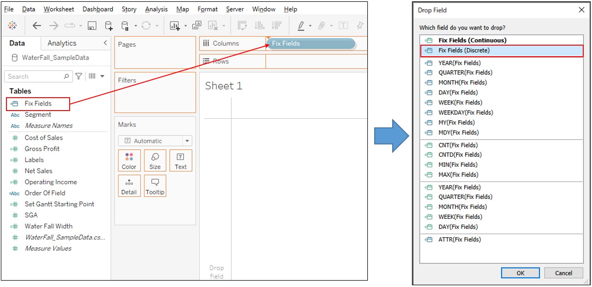The height and width of the screenshot is (287, 592).
Task: Click the filter icon beside Search box
Action: 79,76
